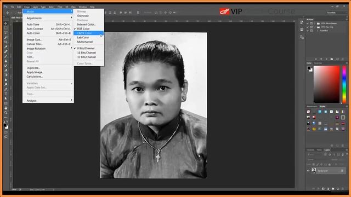The width and height of the screenshot is (351, 197).
Task: Select the Horizontal Type tool
Action: tap(6, 94)
